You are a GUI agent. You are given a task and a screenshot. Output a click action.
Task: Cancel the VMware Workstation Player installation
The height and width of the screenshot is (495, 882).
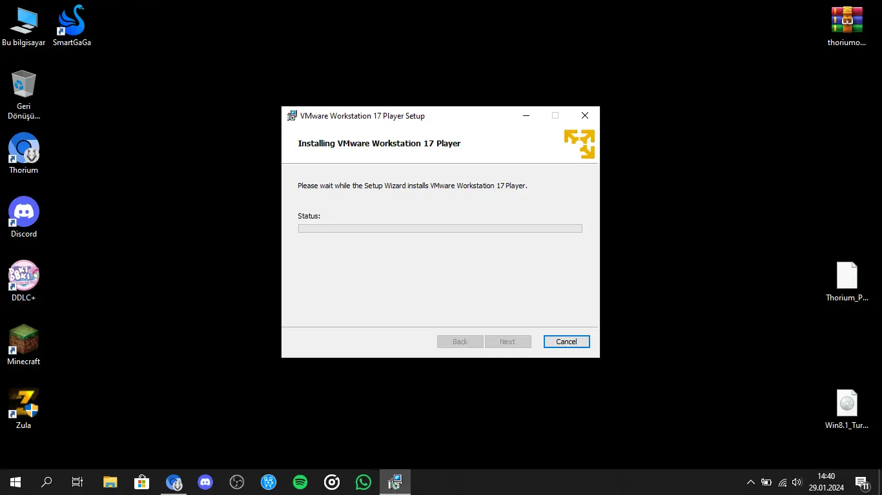coord(566,342)
